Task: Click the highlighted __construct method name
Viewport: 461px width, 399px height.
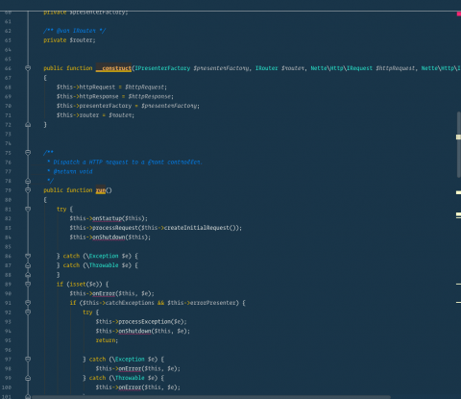Action: click(113, 68)
